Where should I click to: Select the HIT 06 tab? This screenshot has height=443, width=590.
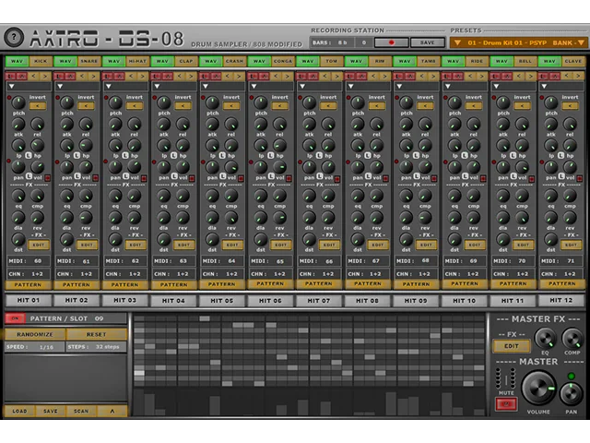(270, 301)
